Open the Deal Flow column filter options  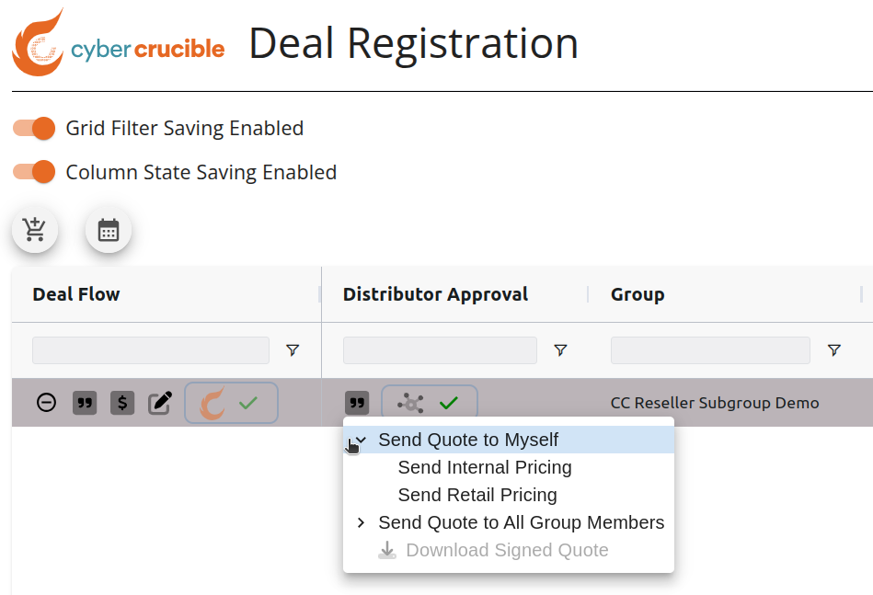pos(293,350)
